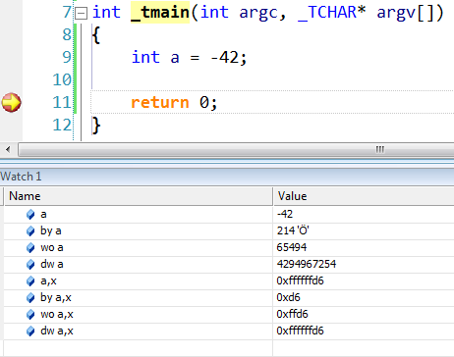Select the Watch 1 panel title

21,177
